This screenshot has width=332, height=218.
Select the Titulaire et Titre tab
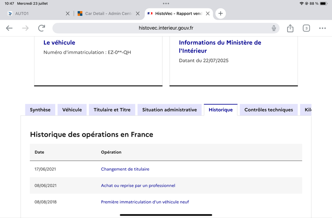112,110
